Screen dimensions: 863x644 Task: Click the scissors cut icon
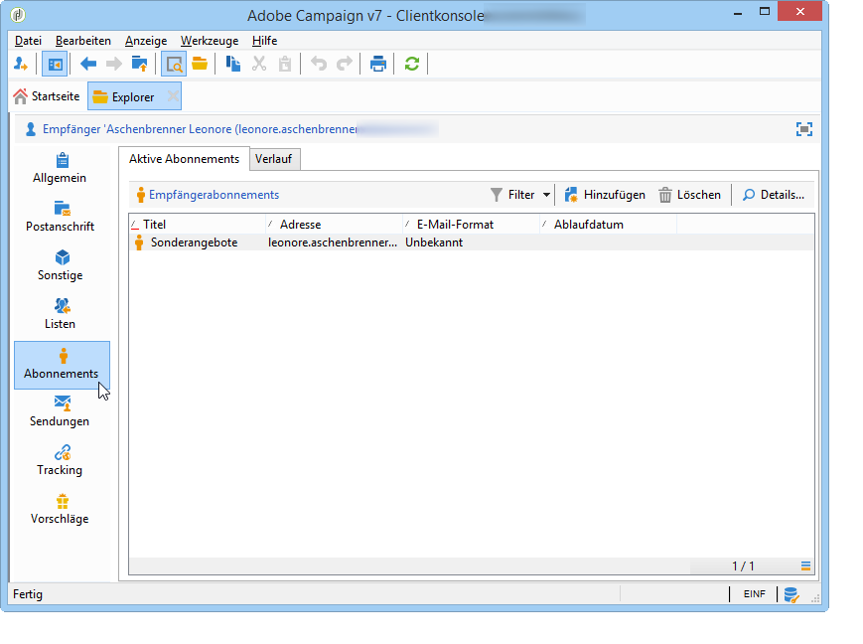(x=259, y=64)
